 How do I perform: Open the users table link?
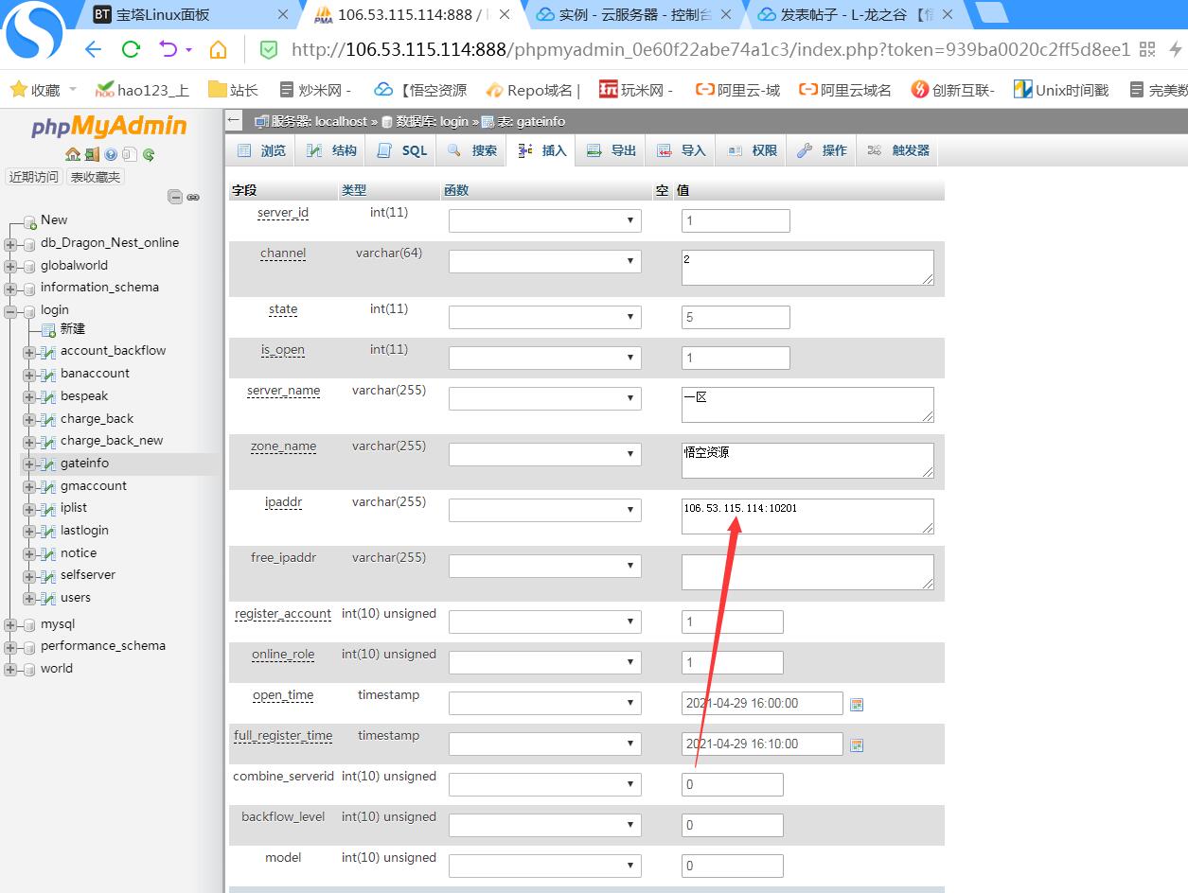click(76, 598)
